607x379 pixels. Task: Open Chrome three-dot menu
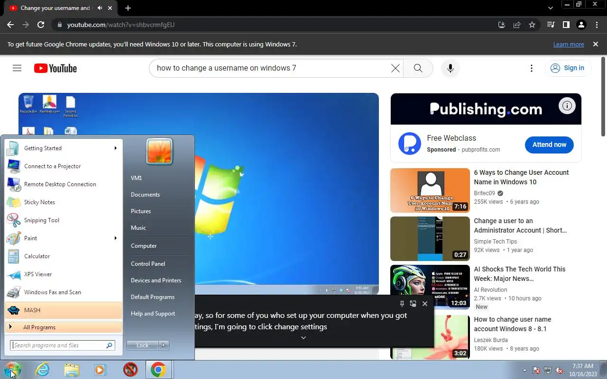pos(596,25)
